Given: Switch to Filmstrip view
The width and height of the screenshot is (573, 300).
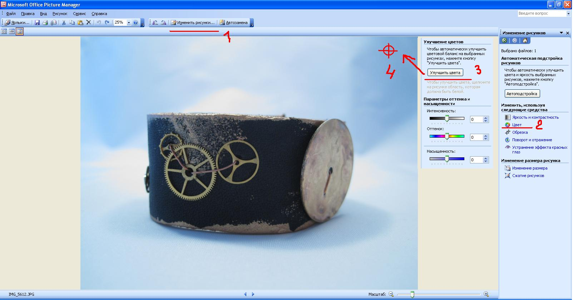Looking at the screenshot, I should [x=12, y=32].
